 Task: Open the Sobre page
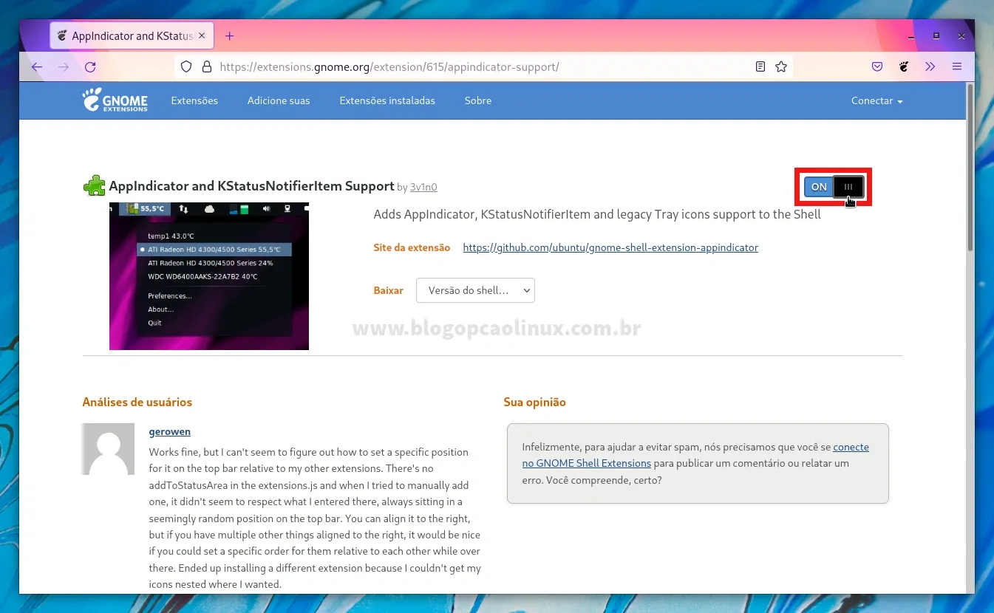point(478,100)
